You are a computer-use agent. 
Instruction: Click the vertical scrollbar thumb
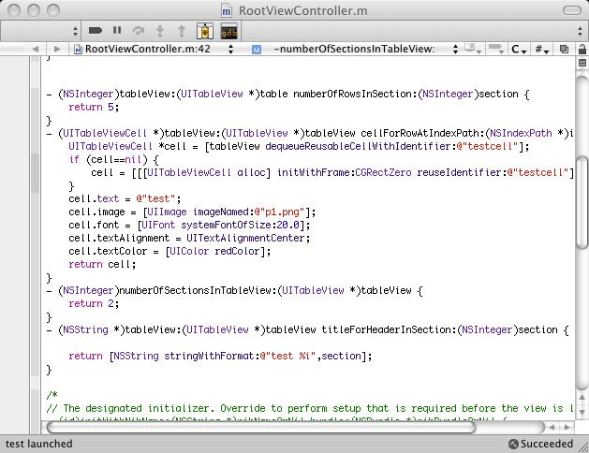(582, 203)
